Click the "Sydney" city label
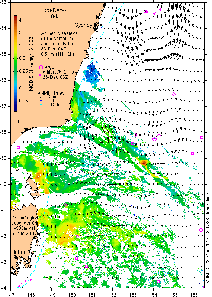 (x=84, y=25)
